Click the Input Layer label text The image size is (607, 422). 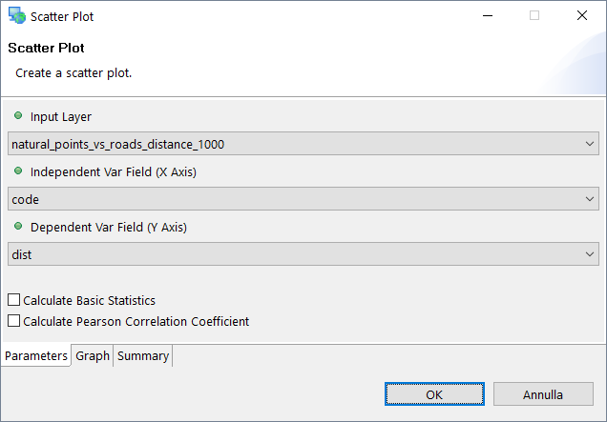tap(61, 117)
